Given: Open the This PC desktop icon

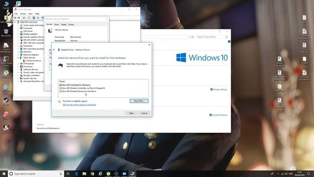Looking at the screenshot, I should pyautogui.click(x=6, y=5).
